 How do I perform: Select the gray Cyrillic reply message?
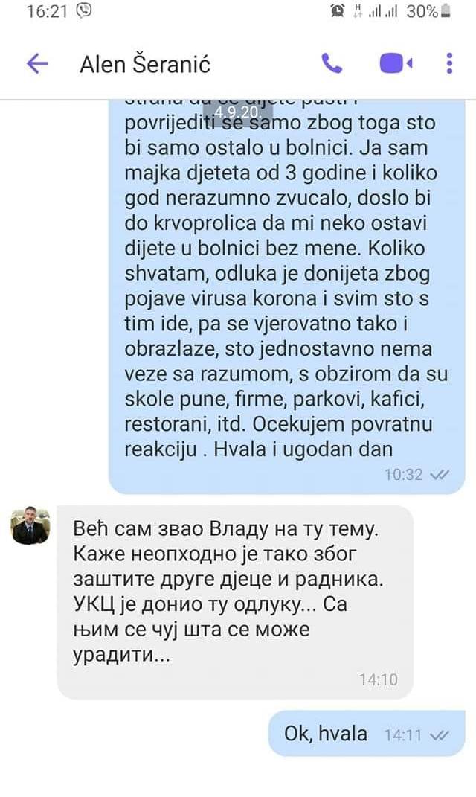click(235, 602)
